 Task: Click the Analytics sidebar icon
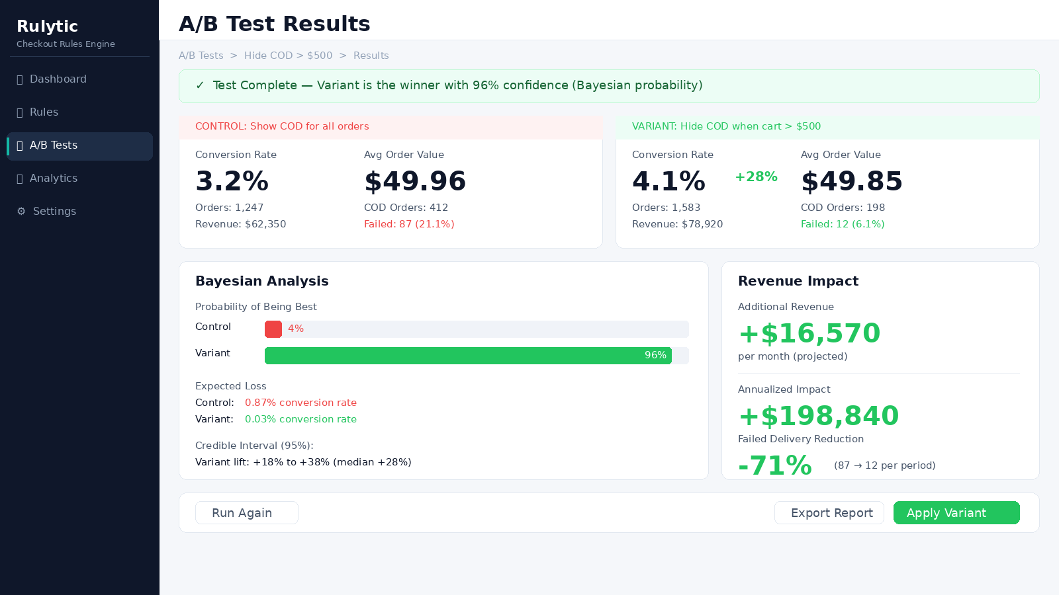tap(20, 178)
